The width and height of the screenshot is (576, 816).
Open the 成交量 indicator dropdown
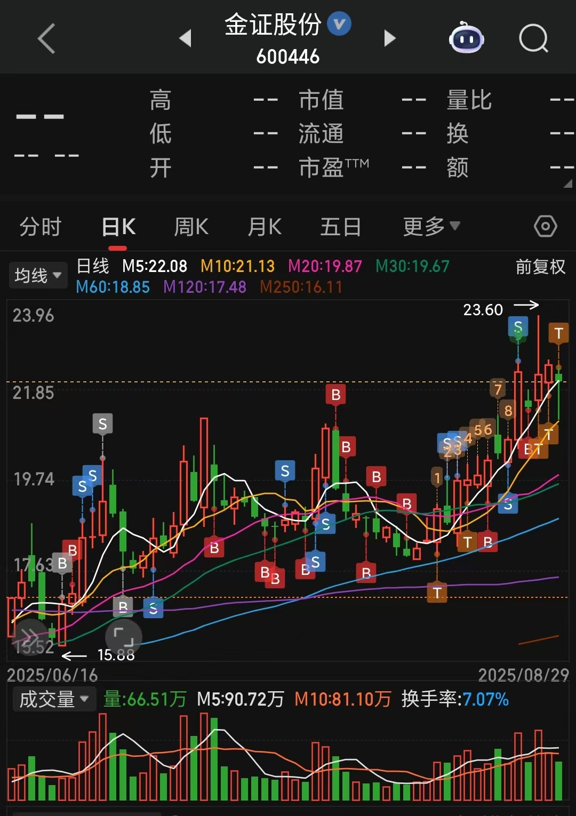[x=54, y=699]
